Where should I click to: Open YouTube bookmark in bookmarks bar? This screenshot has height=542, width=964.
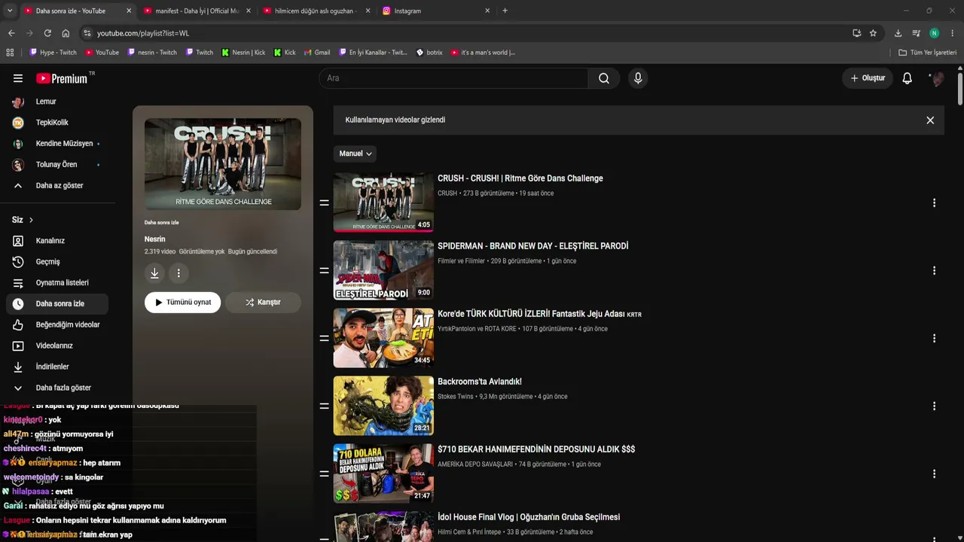[x=102, y=53]
